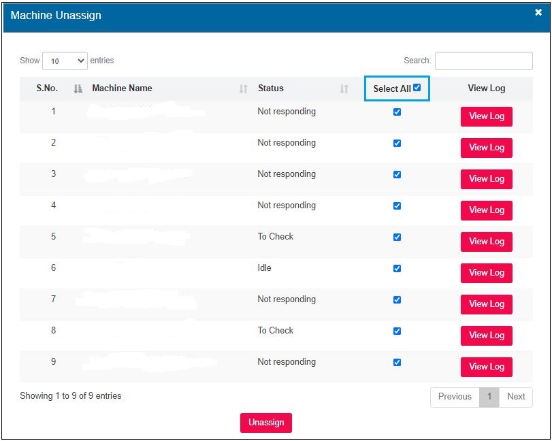Select page 1 in pagination

pyautogui.click(x=489, y=397)
